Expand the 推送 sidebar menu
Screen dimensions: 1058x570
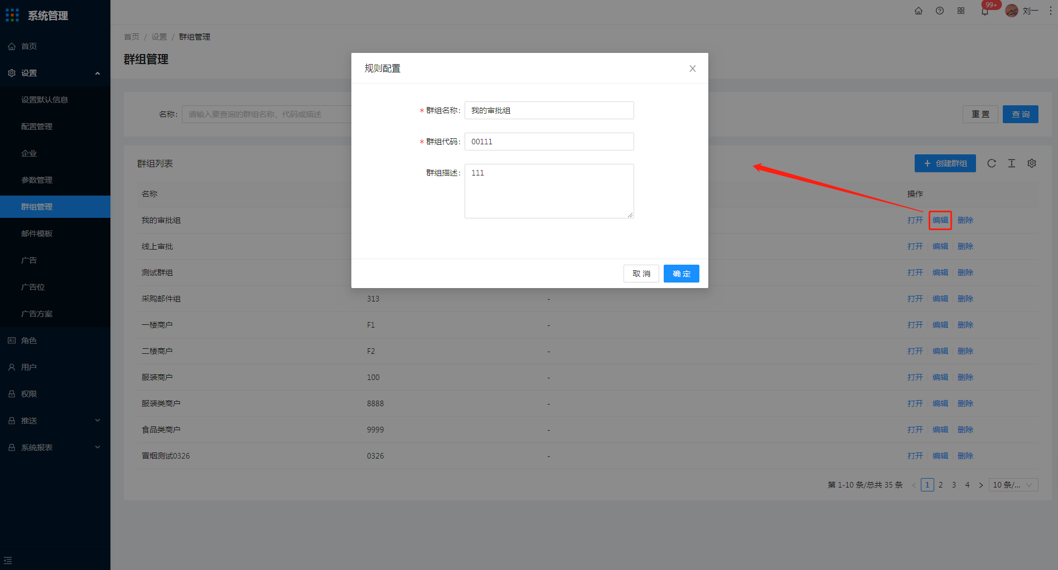tap(55, 421)
